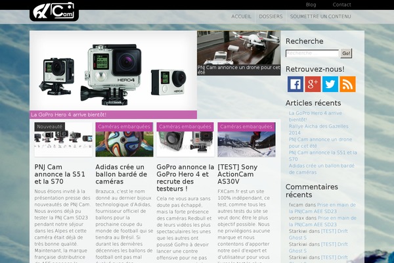Click the 'Retrouvez-nous!' heading

(x=315, y=69)
